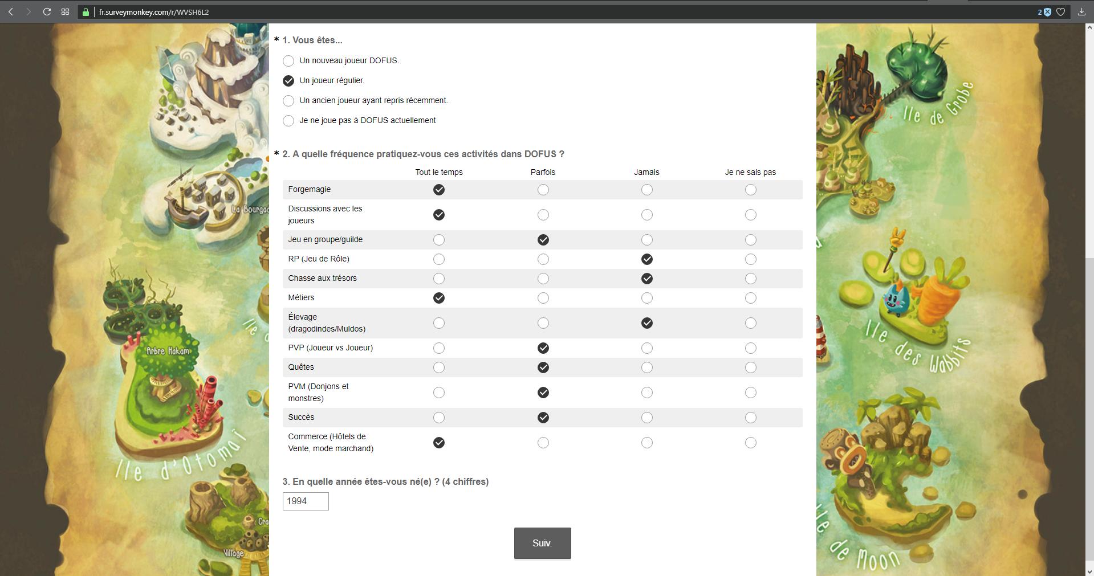The image size is (1094, 576).
Task: Click the green padlock security icon
Action: click(86, 12)
